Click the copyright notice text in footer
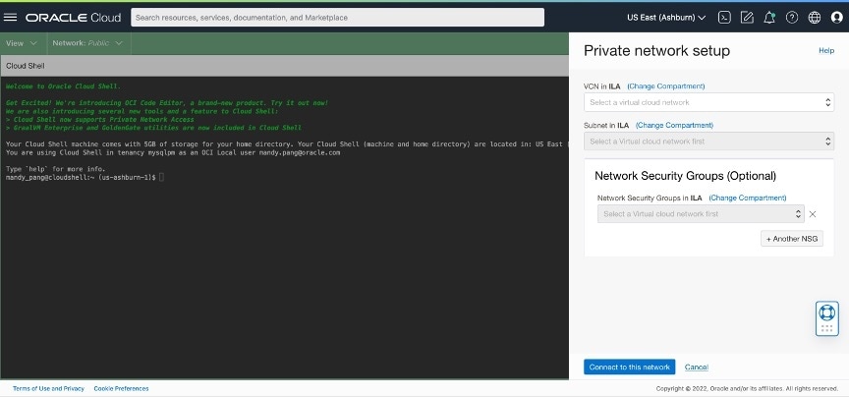Image resolution: width=849 pixels, height=397 pixels. [x=747, y=388]
